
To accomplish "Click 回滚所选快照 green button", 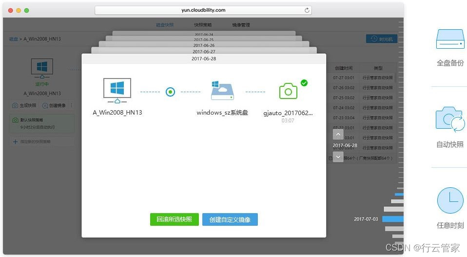I will pos(174,219).
